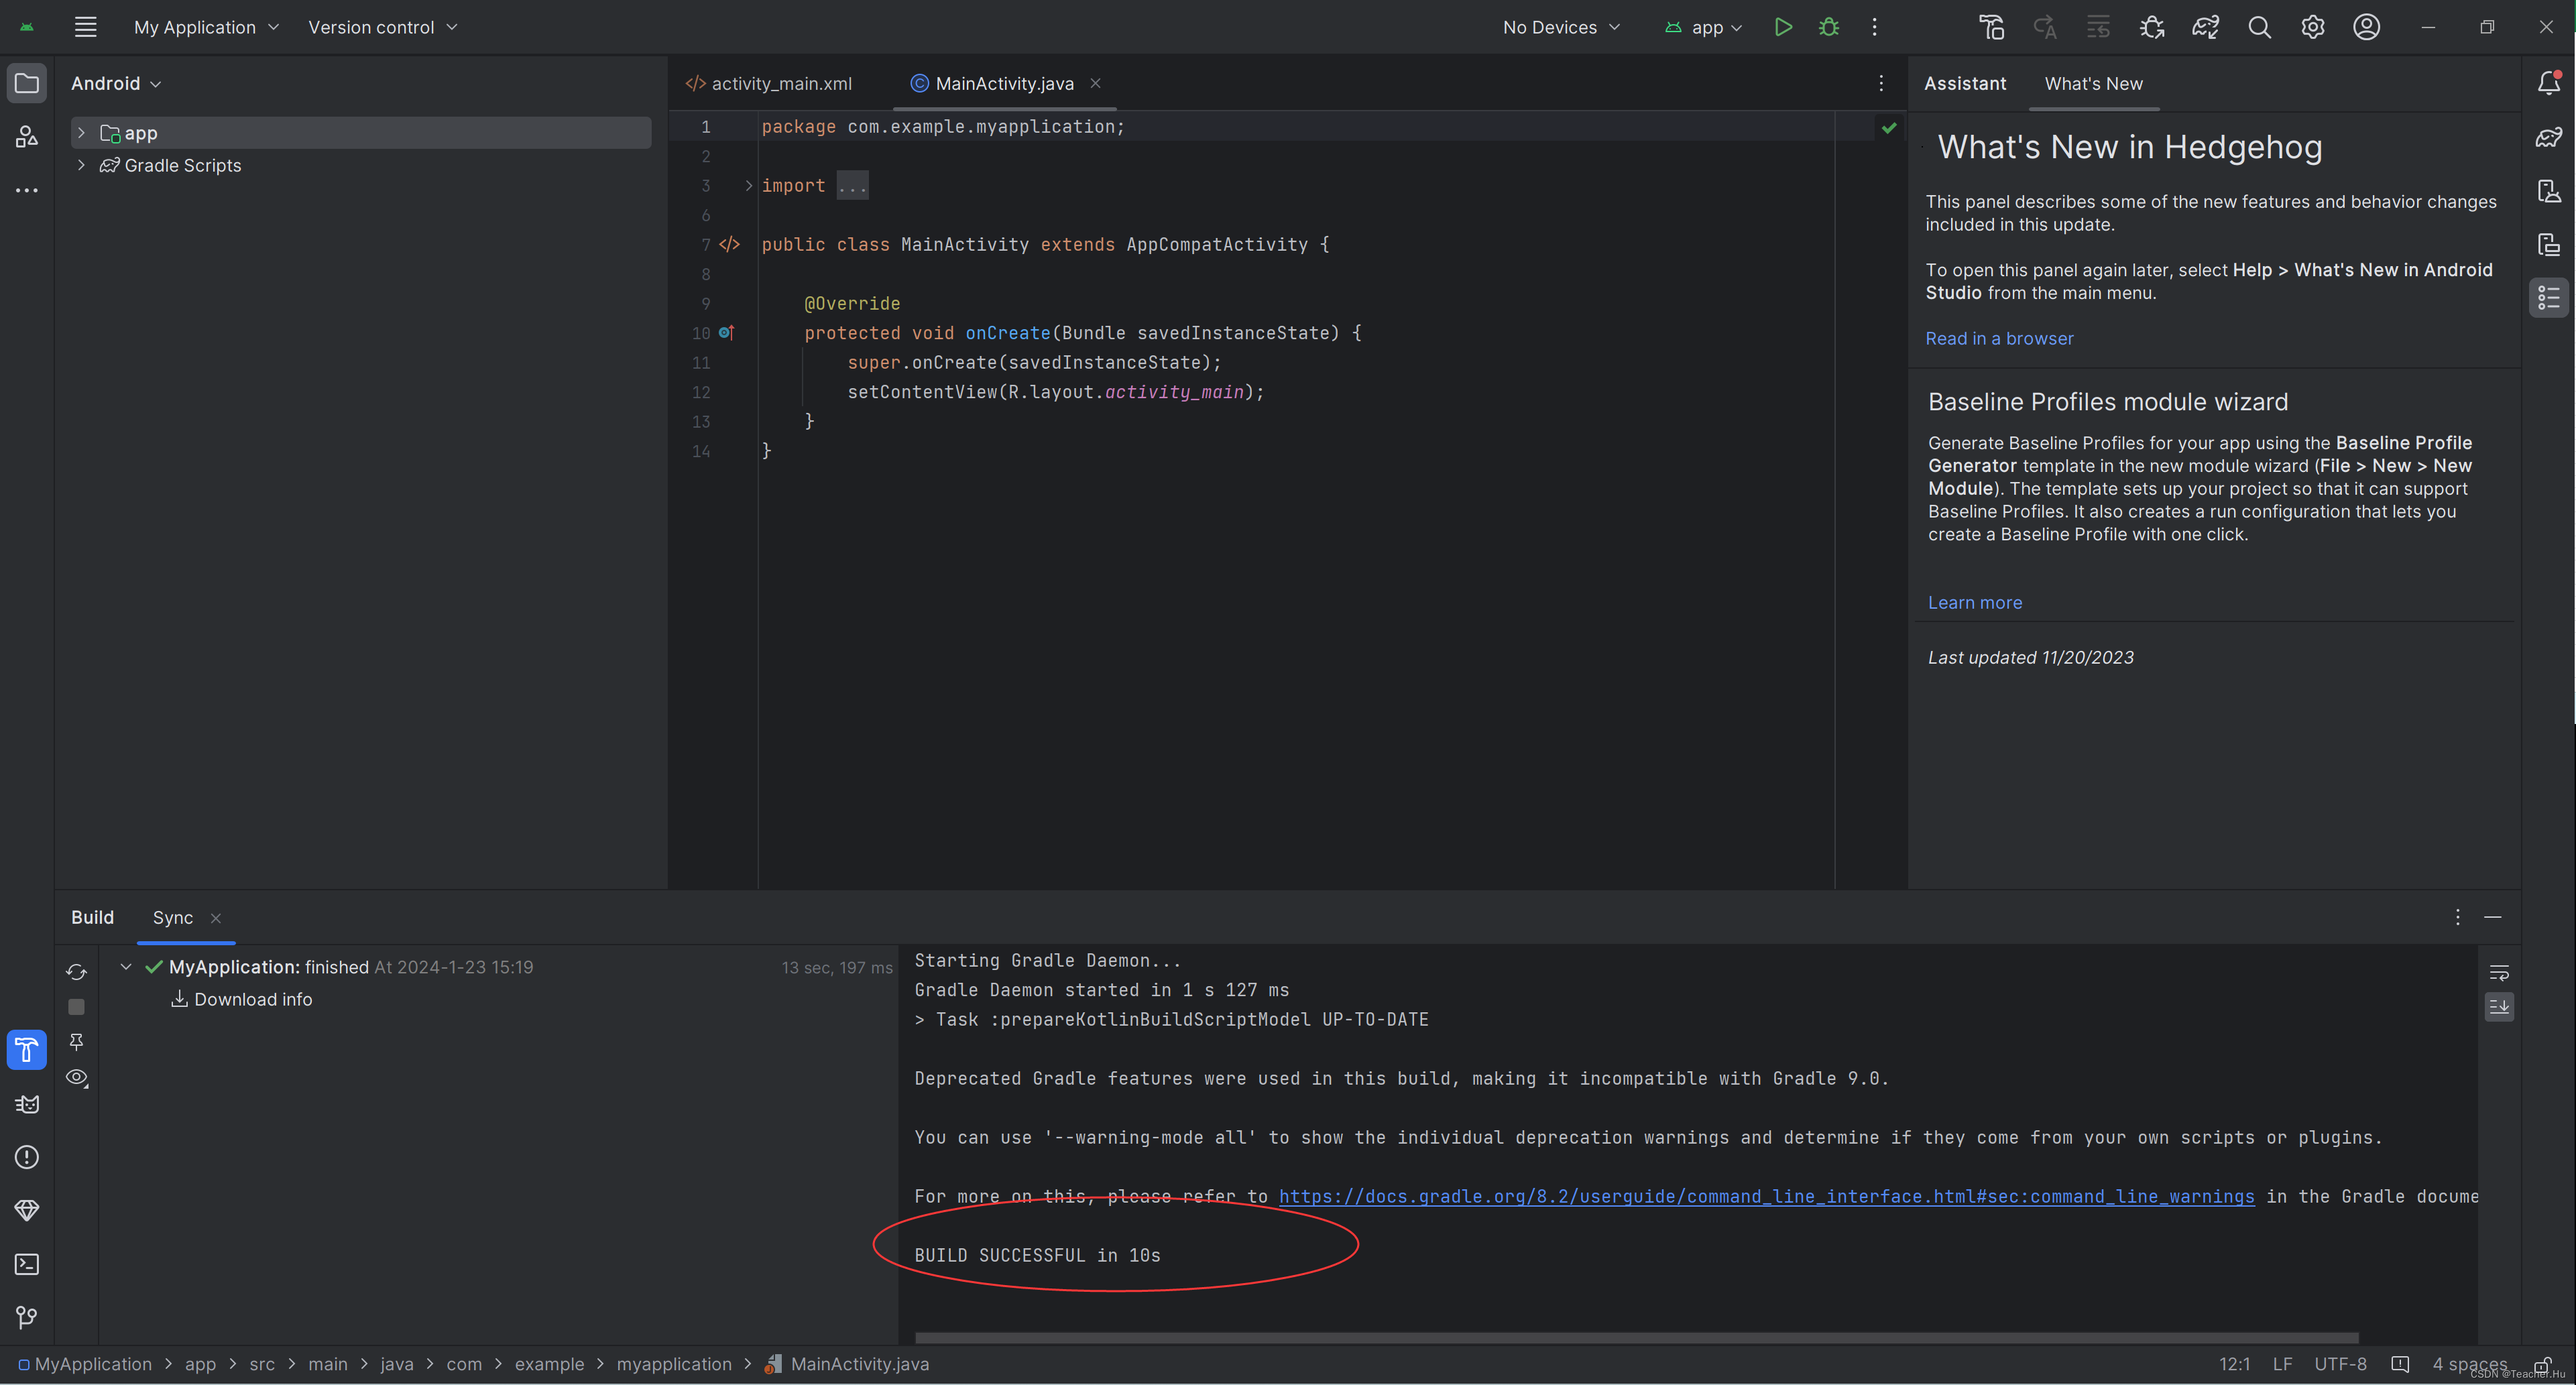Open the user account profile icon
Viewport: 2576px width, 1385px height.
2366,27
